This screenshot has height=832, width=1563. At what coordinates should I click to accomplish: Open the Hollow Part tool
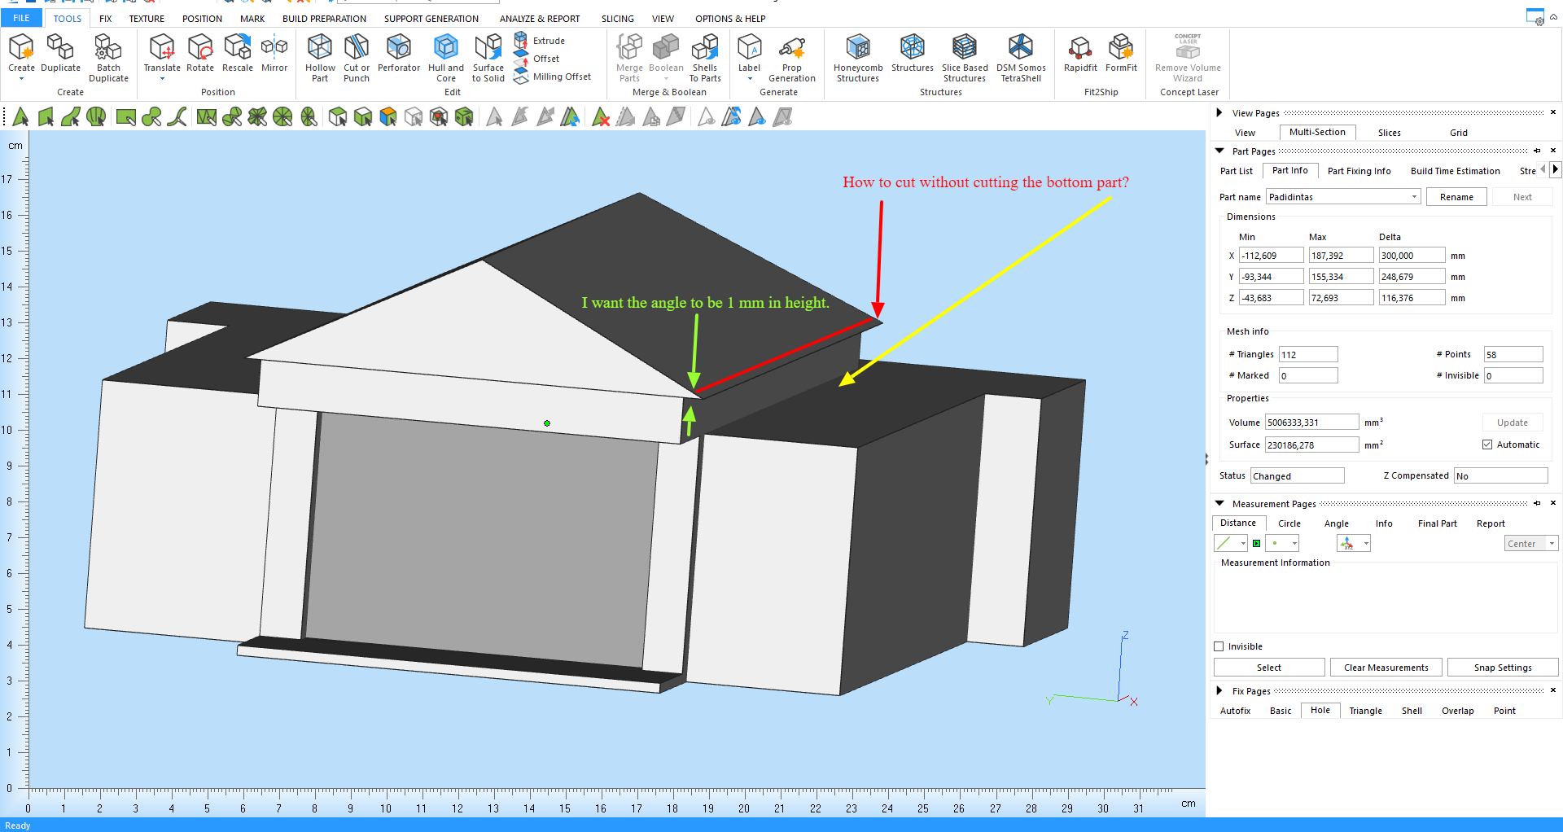(320, 57)
